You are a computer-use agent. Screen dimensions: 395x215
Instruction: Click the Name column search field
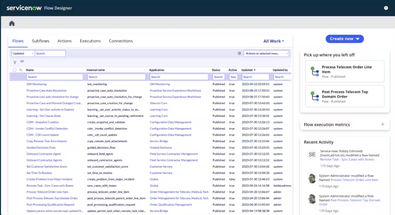55,77
